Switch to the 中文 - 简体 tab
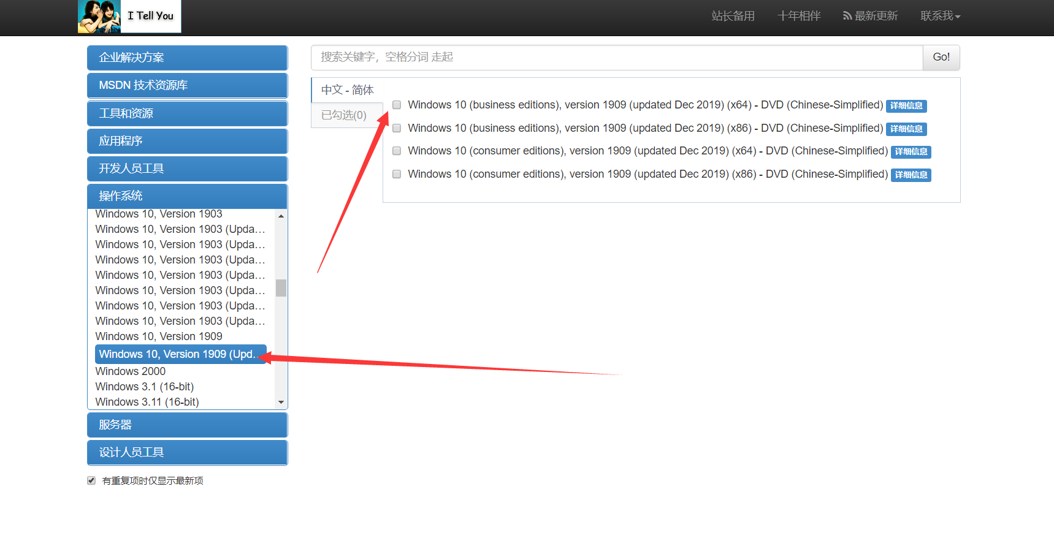Screen dimensions: 1054x546 tap(347, 90)
